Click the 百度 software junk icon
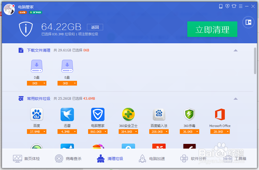259x170 pixels. pyautogui.click(x=36, y=114)
